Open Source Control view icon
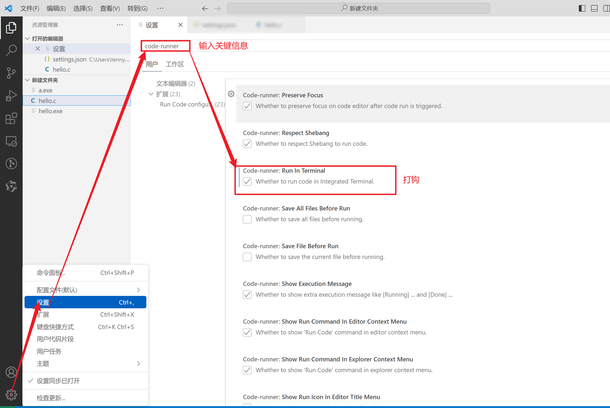The image size is (610, 408). 11,73
